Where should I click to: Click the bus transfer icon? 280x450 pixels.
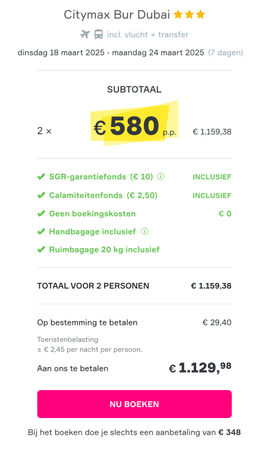coord(99,34)
